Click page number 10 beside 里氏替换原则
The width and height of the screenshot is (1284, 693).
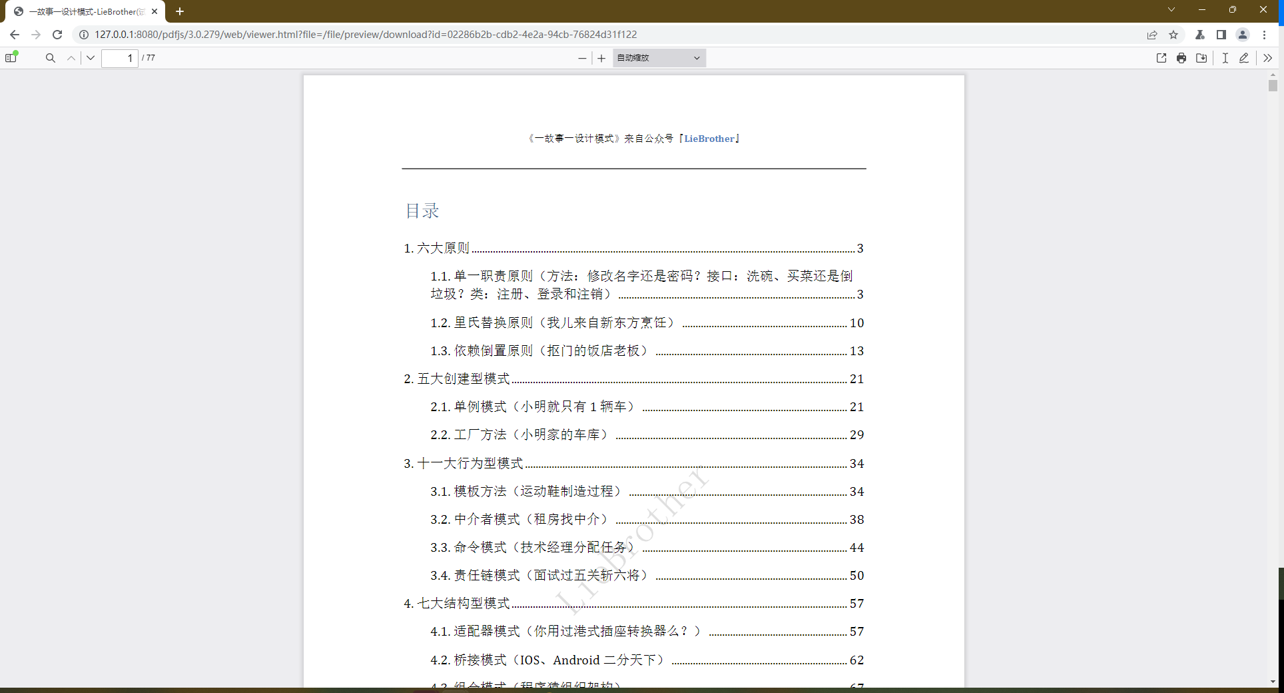[856, 323]
